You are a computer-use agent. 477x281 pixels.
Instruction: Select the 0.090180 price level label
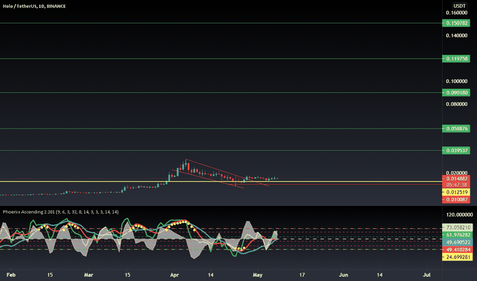coord(456,92)
